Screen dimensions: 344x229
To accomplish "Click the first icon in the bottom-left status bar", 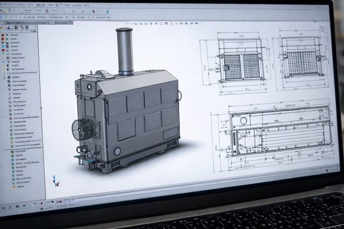I will coord(4,208).
